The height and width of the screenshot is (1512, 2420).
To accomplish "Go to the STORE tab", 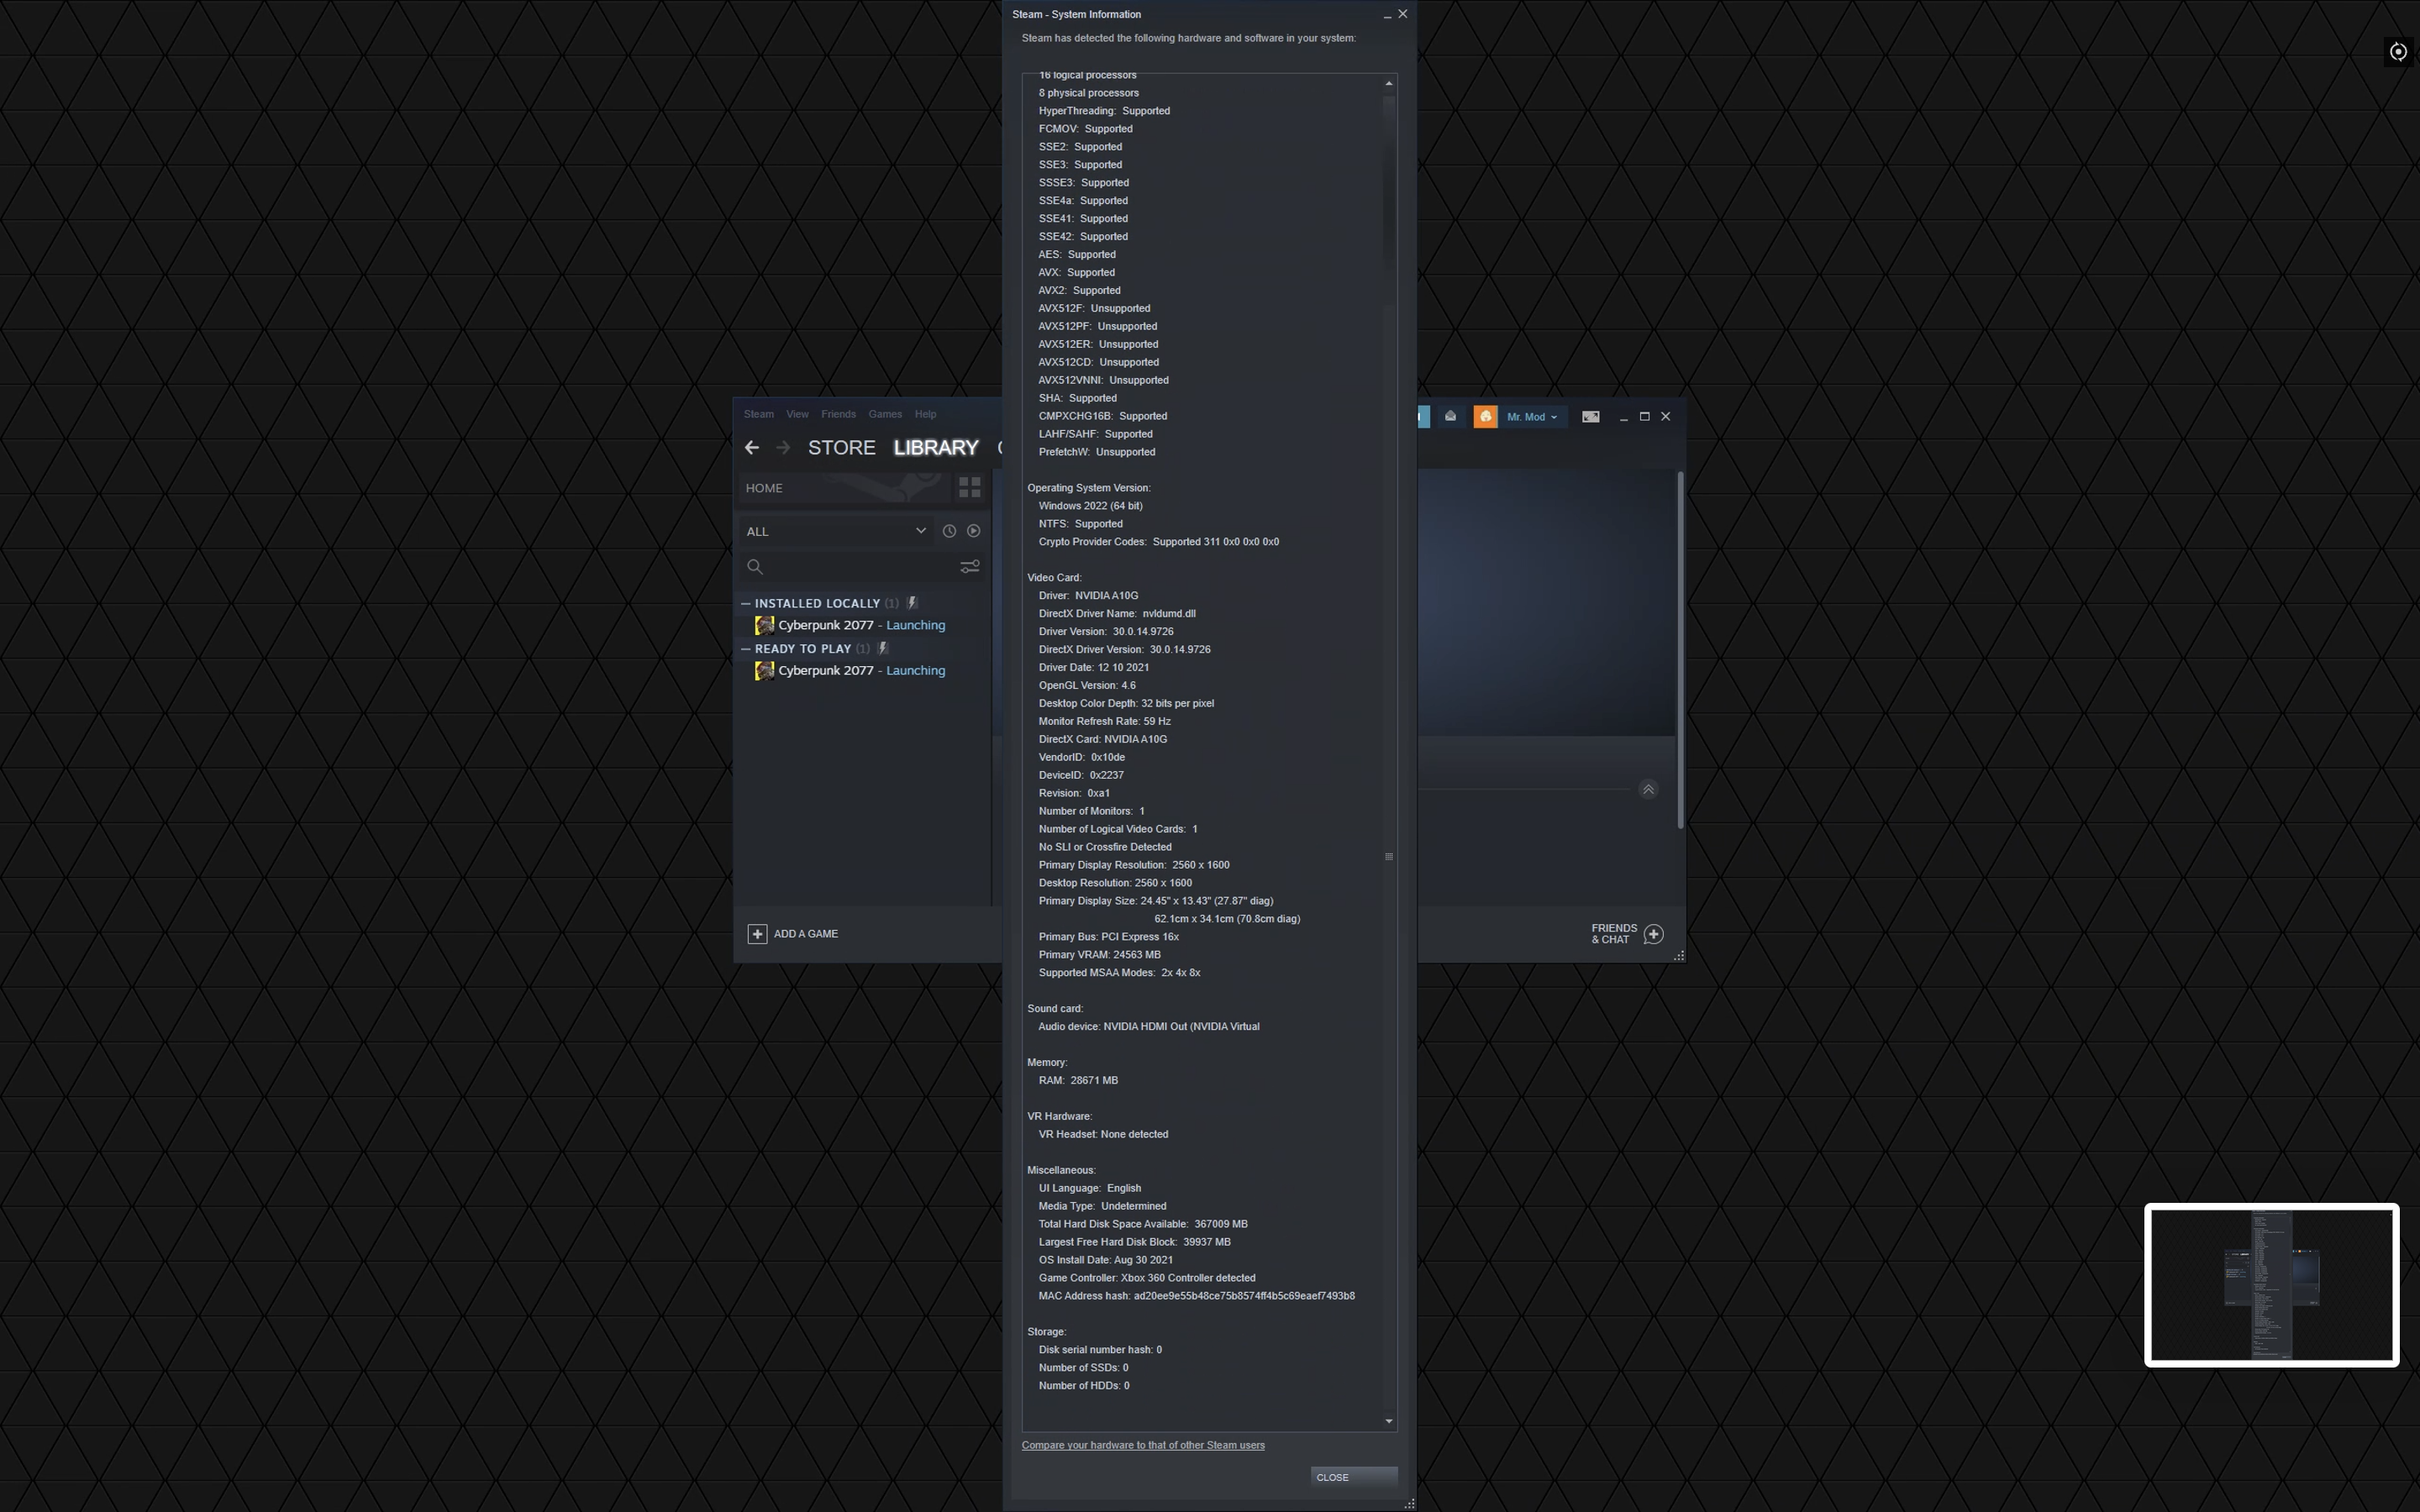I will pos(842,448).
